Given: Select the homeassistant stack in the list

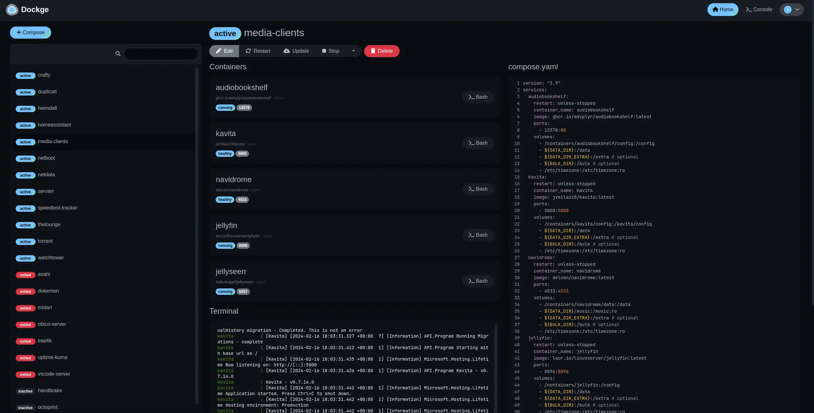Looking at the screenshot, I should tap(54, 125).
